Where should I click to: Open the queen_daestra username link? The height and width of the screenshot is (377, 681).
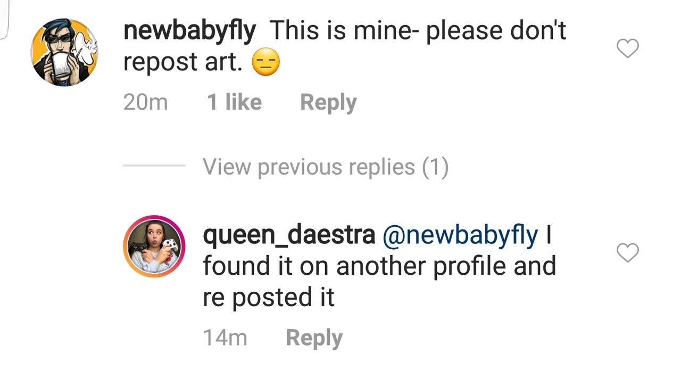[x=288, y=235]
